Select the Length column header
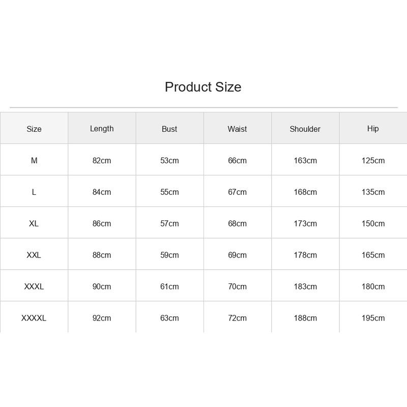Image resolution: width=407 pixels, height=407 pixels. click(x=102, y=129)
